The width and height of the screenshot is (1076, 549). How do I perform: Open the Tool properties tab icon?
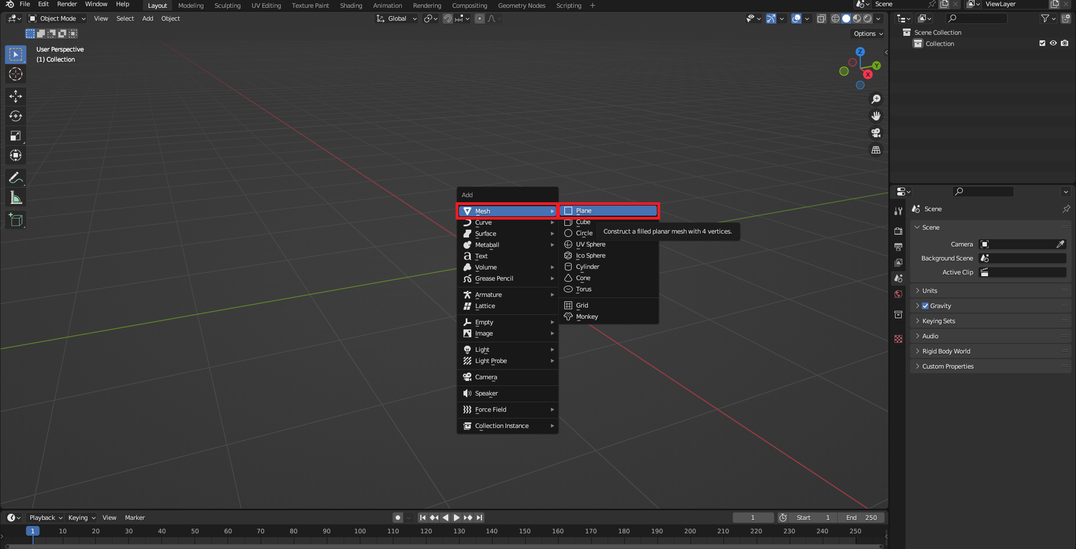(x=898, y=211)
